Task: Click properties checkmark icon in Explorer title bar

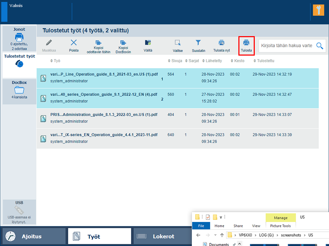Action: (208, 217)
